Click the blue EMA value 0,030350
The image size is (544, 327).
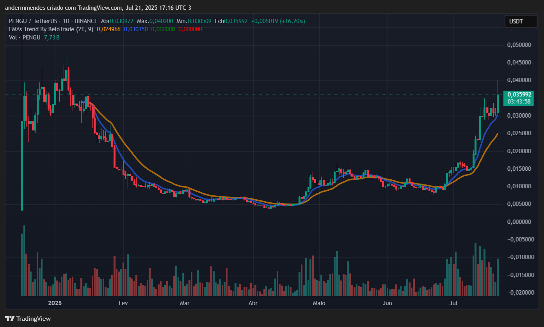(x=136, y=29)
